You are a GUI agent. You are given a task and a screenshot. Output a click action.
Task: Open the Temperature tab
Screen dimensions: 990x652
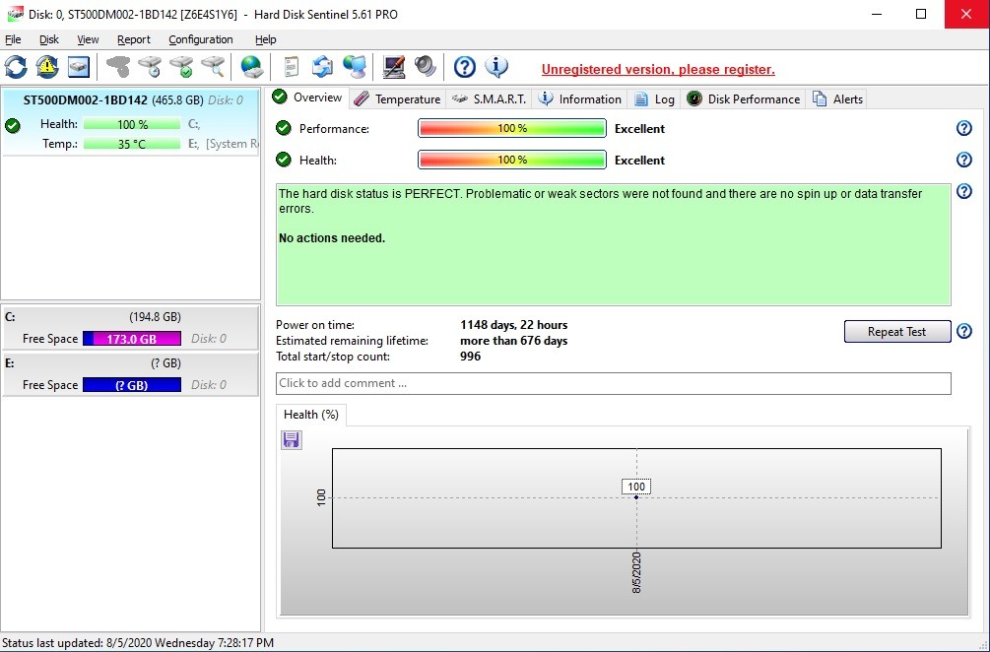point(397,98)
